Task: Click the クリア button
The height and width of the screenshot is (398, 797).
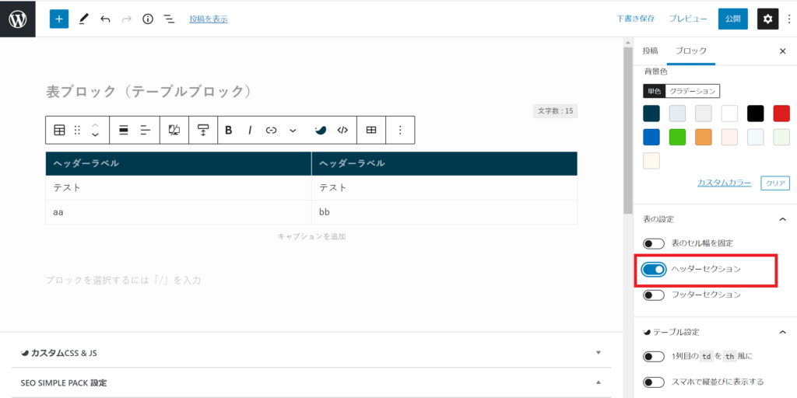Action: tap(775, 183)
